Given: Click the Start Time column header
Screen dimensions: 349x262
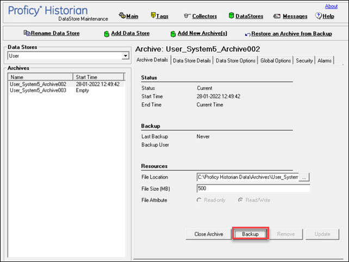Looking at the screenshot, I should click(98, 77).
